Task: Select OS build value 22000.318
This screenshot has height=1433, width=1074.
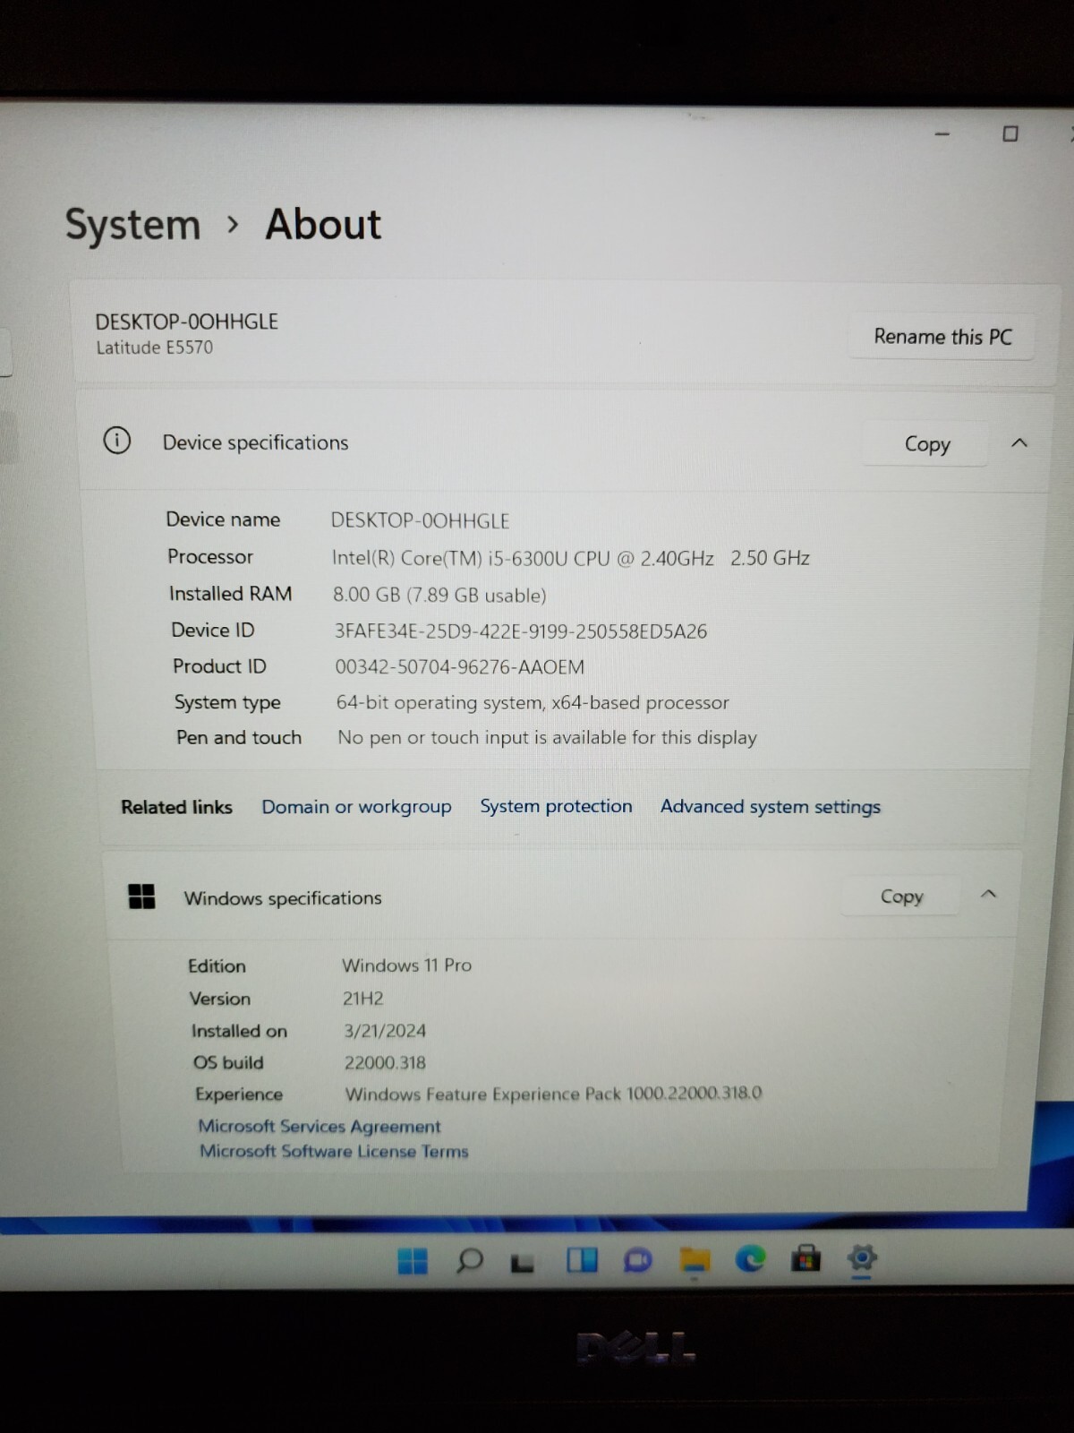Action: (385, 1063)
